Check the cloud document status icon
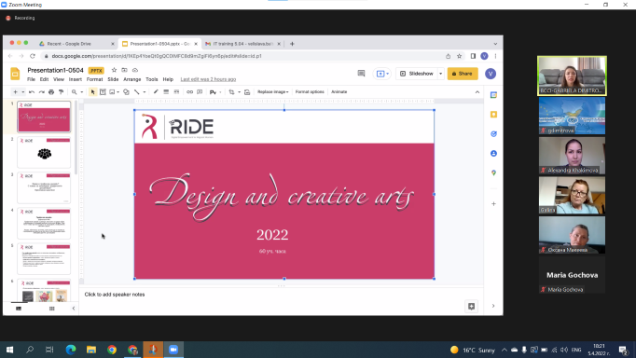Screen dimensions: 636x358 click(135, 70)
